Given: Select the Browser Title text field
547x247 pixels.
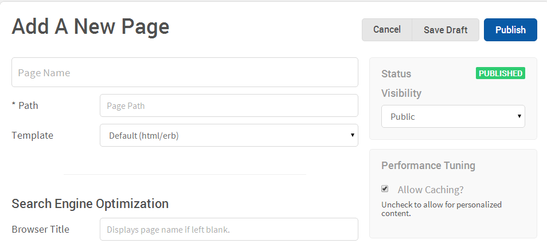Looking at the screenshot, I should pyautogui.click(x=229, y=229).
